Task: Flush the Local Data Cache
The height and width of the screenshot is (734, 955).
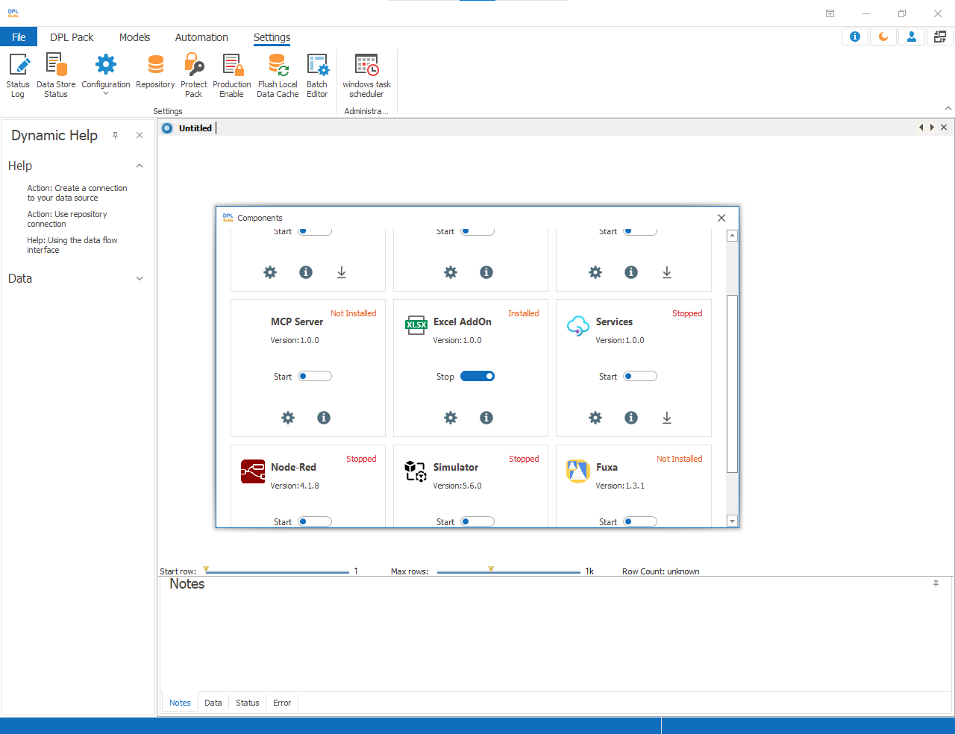Action: pyautogui.click(x=278, y=75)
